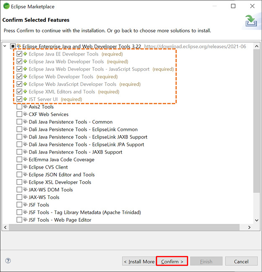Select Eclipse XSL Developer Tools row text
The width and height of the screenshot is (262, 272).
coord(60,182)
